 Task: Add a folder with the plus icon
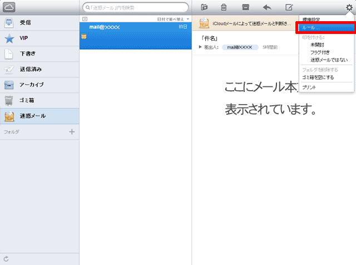pos(71,132)
